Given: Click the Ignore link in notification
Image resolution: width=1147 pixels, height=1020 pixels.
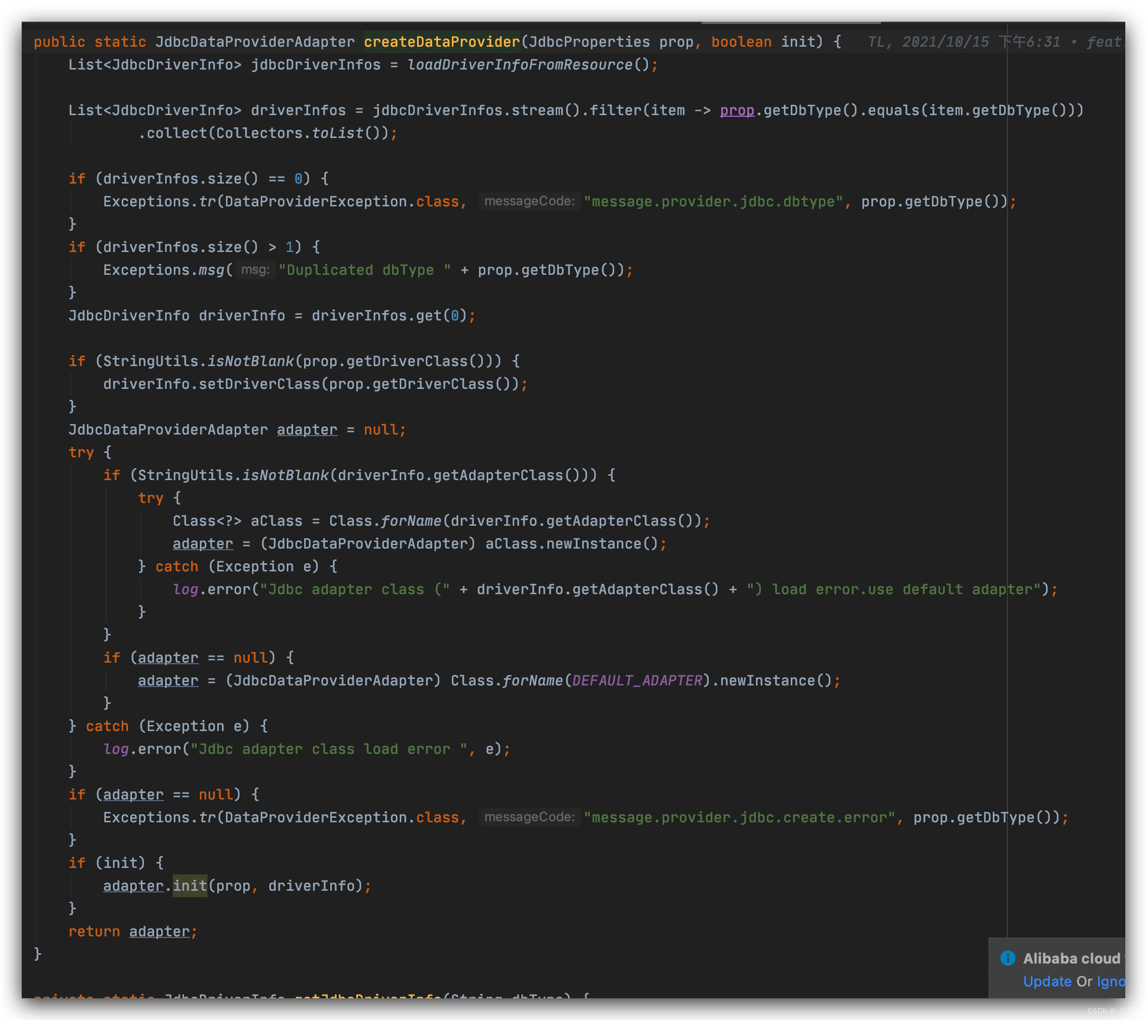Looking at the screenshot, I should click(1111, 981).
